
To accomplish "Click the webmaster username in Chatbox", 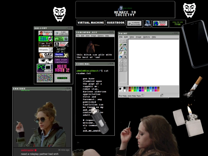I will click(27, 150).
